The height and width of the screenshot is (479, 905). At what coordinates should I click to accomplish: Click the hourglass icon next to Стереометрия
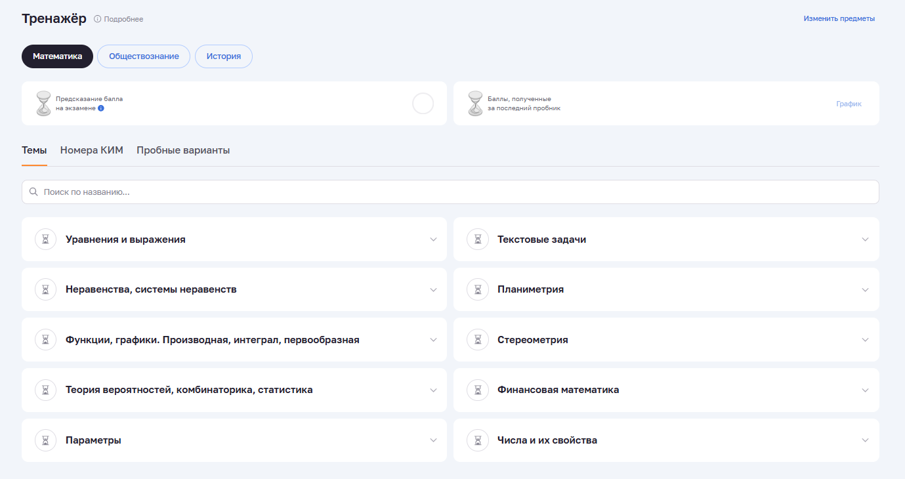(x=478, y=340)
